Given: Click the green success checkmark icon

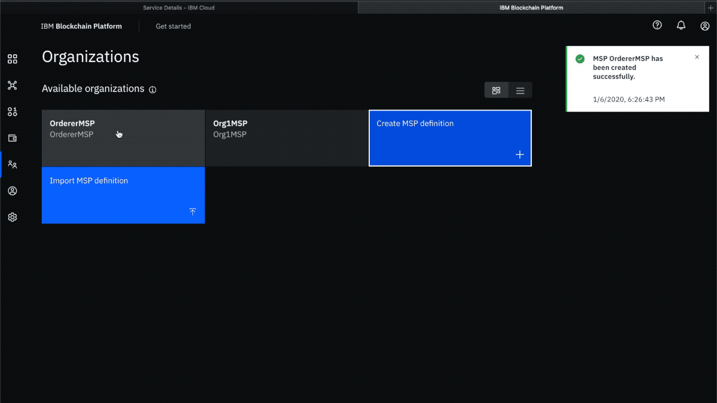Looking at the screenshot, I should pos(580,59).
